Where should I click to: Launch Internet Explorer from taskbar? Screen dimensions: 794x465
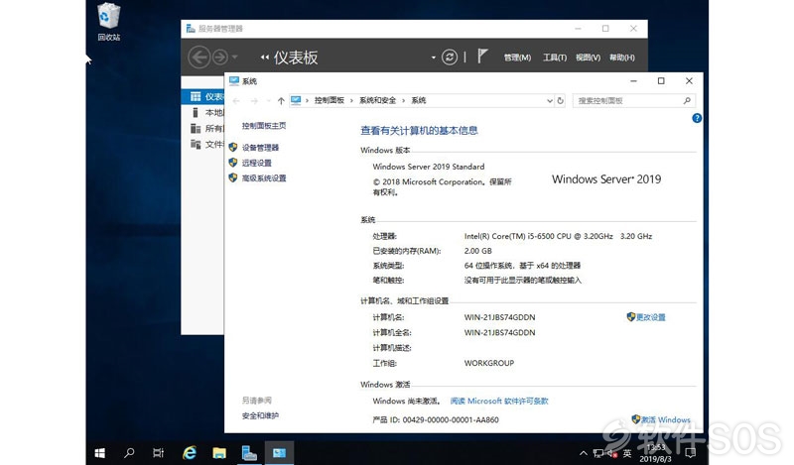(x=190, y=453)
